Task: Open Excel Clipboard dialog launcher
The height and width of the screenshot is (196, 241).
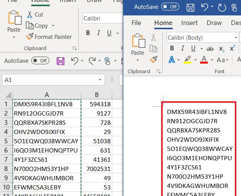Action: pos(74,49)
